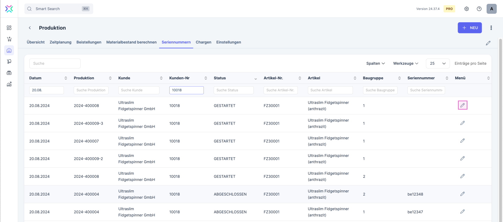Open the shopping cart sidebar icon

click(x=9, y=39)
